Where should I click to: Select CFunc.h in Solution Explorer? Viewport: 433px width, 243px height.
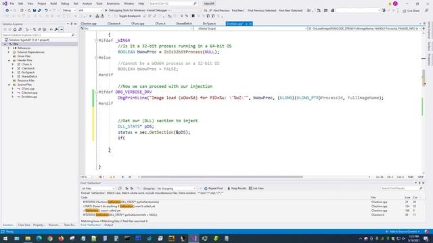click(26, 64)
